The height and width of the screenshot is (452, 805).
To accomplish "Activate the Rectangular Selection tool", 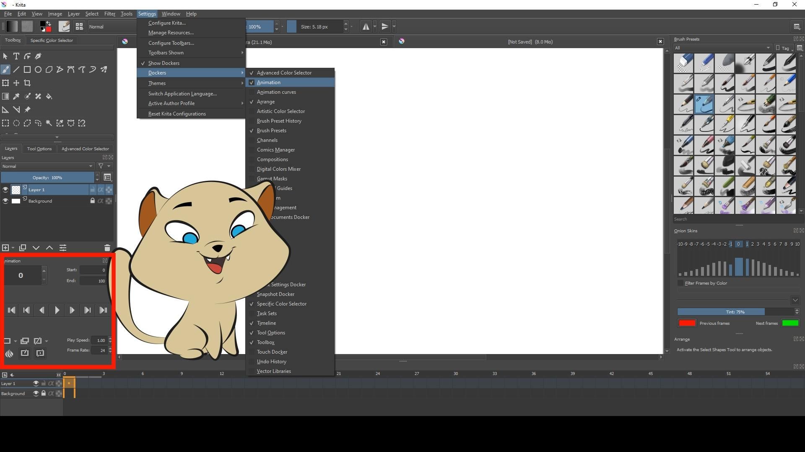I will pos(6,123).
